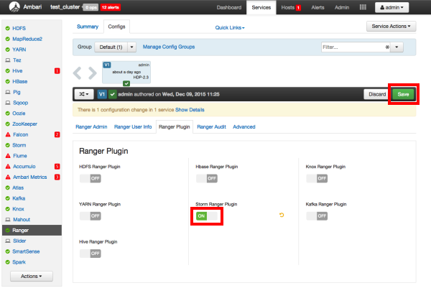Viewport: 431px width, 306px height.
Task: Open the YARN service link
Action: coord(19,50)
